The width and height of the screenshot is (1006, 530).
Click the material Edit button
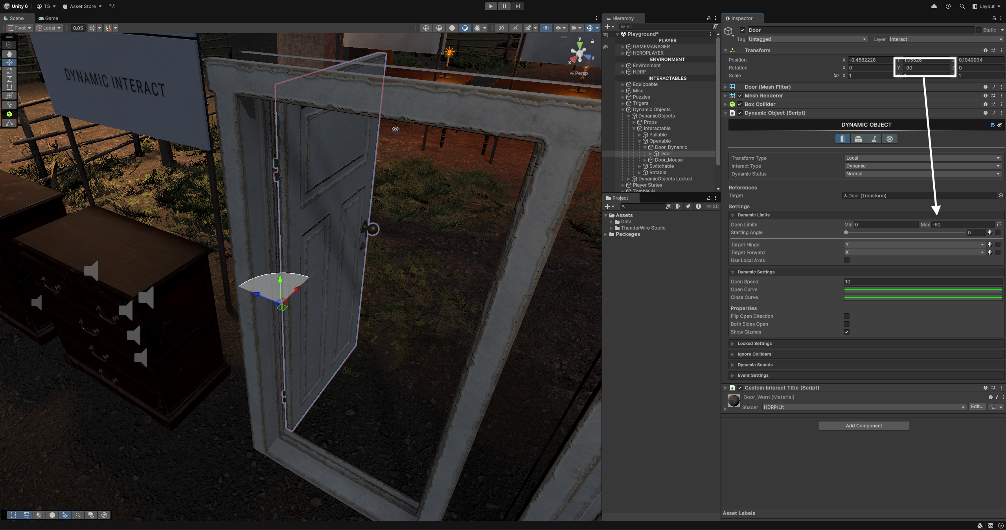pos(977,407)
